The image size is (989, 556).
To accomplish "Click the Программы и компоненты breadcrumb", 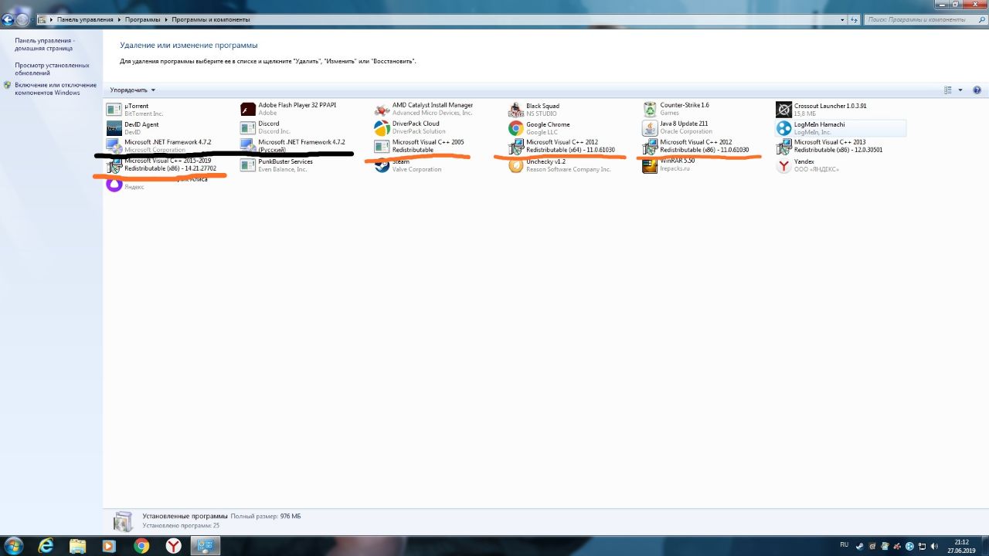I will click(211, 19).
